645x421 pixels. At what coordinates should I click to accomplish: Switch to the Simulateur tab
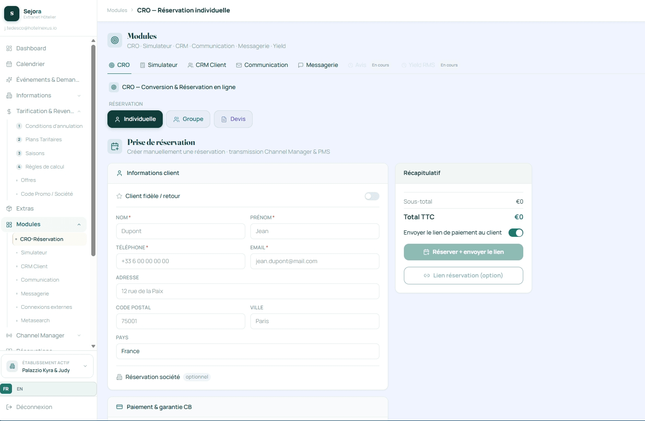pyautogui.click(x=159, y=65)
